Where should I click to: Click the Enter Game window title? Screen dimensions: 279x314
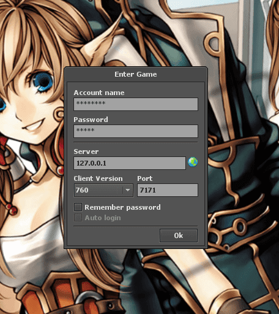coord(136,74)
